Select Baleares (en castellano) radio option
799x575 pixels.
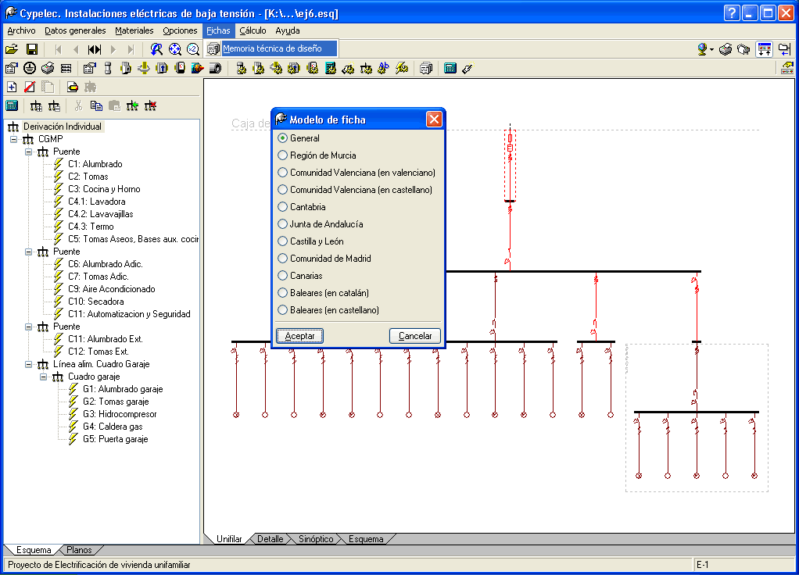[328, 310]
